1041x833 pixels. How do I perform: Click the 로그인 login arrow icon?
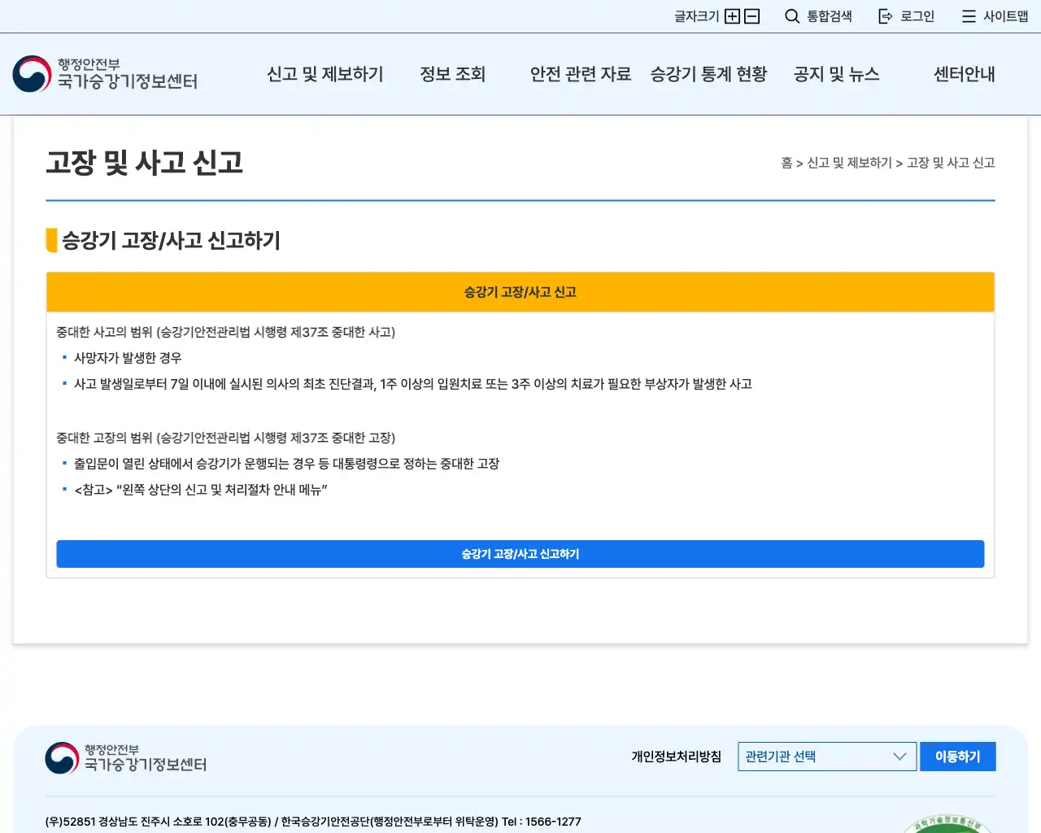pos(886,16)
